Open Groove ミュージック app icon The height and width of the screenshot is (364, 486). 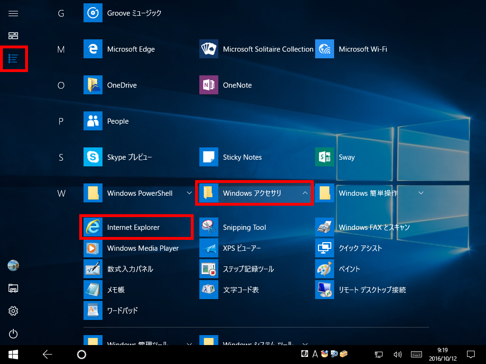[x=93, y=13]
